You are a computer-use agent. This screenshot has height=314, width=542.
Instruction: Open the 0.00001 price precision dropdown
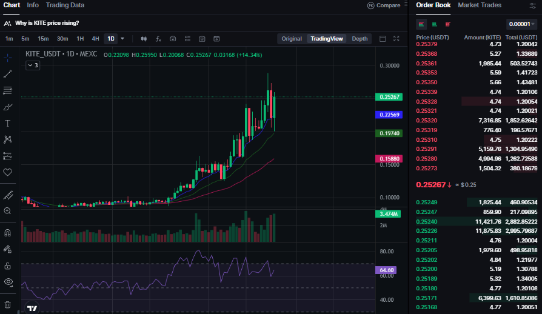(521, 24)
